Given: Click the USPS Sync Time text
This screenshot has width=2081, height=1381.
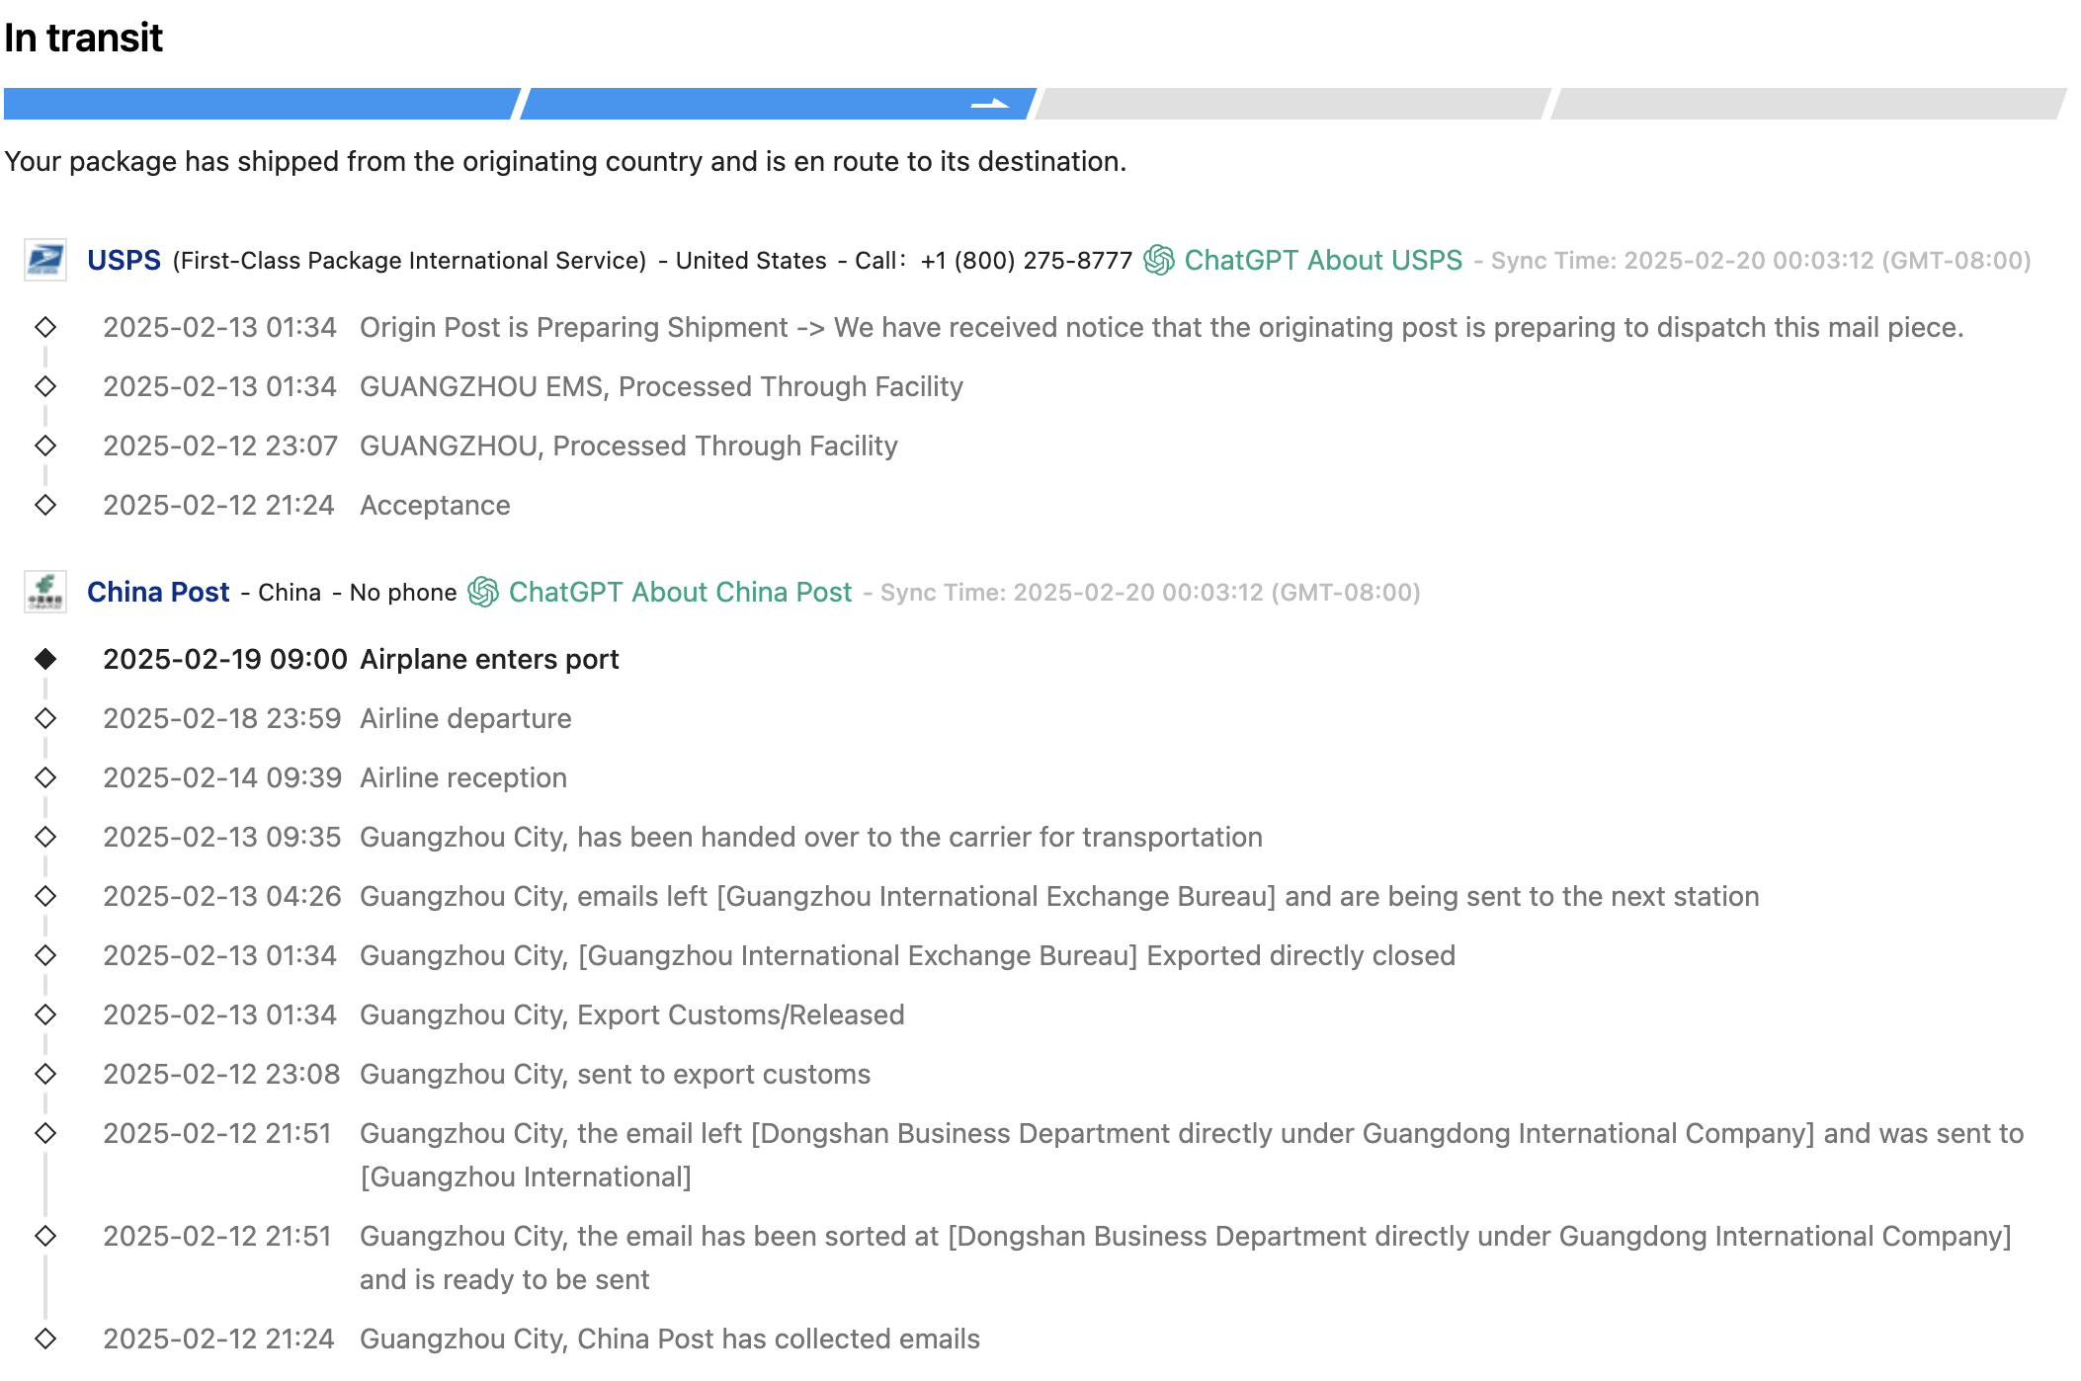Looking at the screenshot, I should coord(1761,261).
